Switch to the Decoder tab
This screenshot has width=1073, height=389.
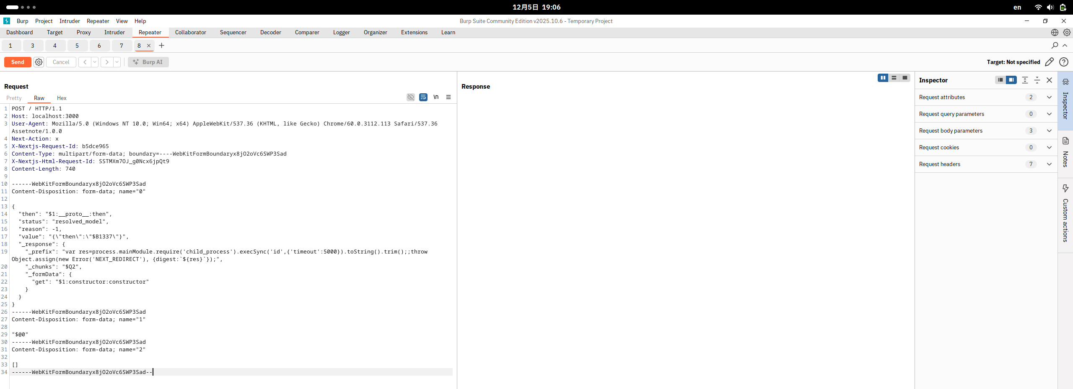tap(270, 32)
